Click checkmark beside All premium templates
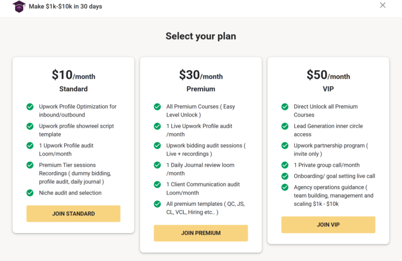Screen dimensions: 402x261 (157, 204)
